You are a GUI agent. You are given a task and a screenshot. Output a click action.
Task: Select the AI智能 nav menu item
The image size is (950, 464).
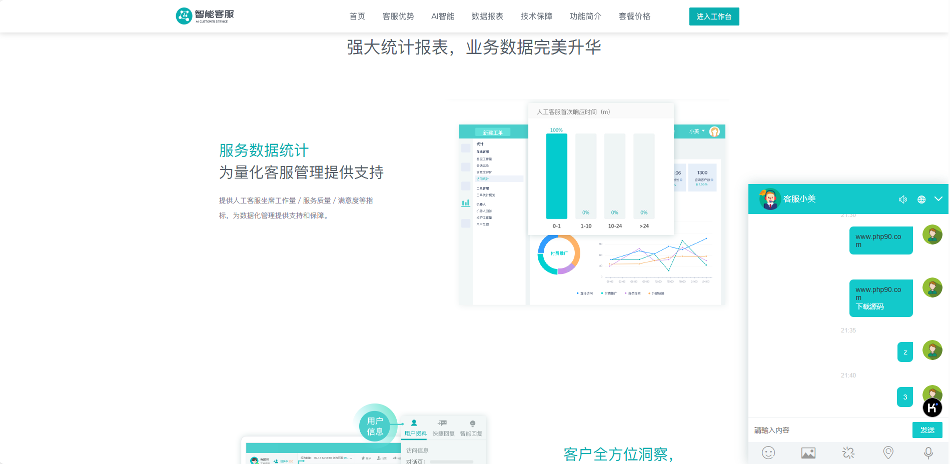(442, 16)
